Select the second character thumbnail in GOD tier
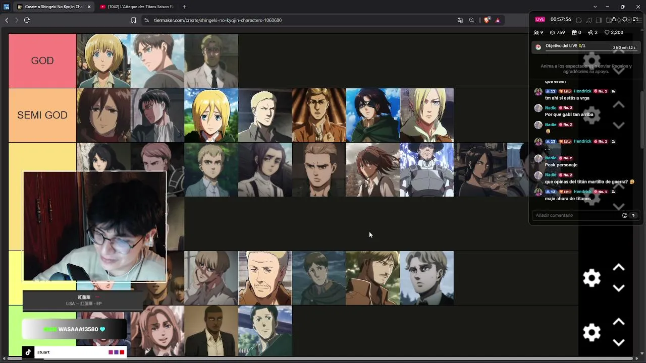 tap(157, 61)
